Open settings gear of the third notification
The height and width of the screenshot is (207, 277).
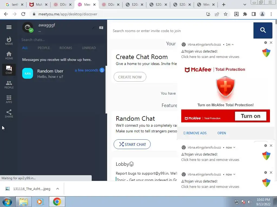tap(265, 172)
